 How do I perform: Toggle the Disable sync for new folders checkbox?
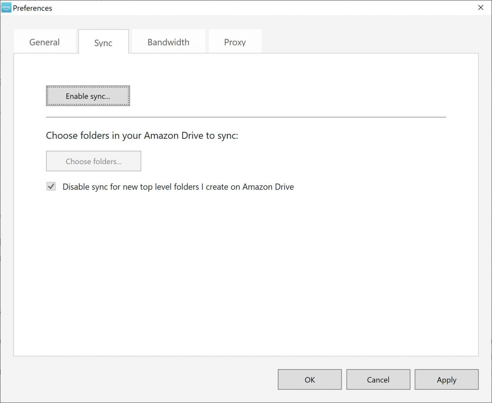[x=51, y=186]
